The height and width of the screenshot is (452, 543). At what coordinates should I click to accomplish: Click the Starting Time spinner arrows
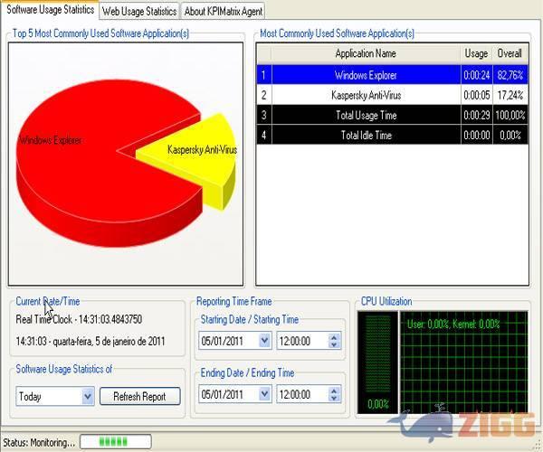334,342
